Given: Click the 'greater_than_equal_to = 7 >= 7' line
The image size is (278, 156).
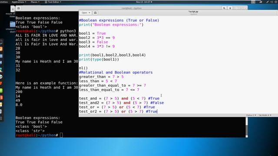Looking at the screenshot, I should pyautogui.click(x=113, y=85).
